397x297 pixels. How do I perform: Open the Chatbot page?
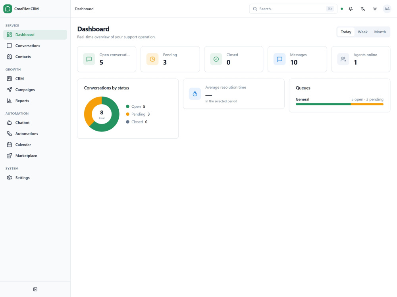click(x=35, y=123)
